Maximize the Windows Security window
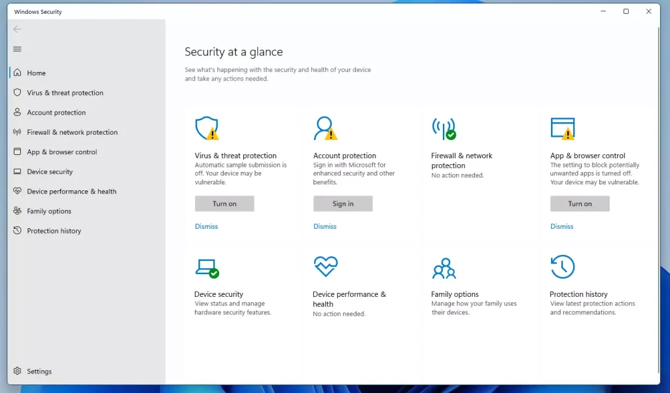The image size is (670, 393). (626, 12)
